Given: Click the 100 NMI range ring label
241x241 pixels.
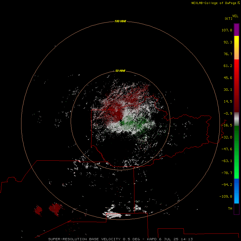Looking at the screenshot, I should pos(120,21).
